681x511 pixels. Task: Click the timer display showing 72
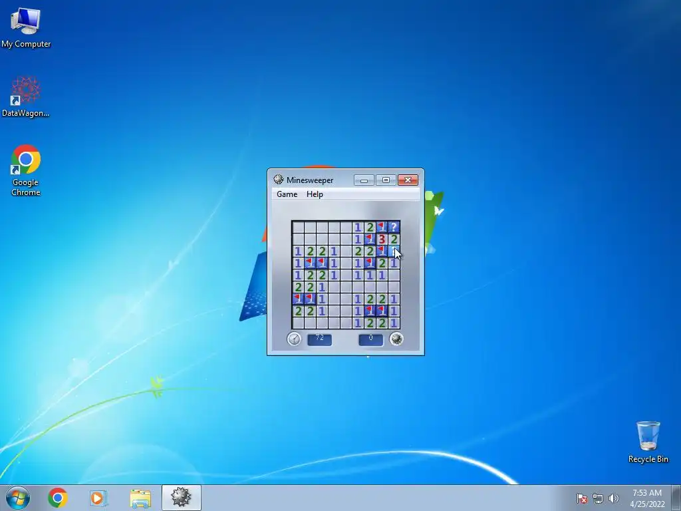point(320,339)
